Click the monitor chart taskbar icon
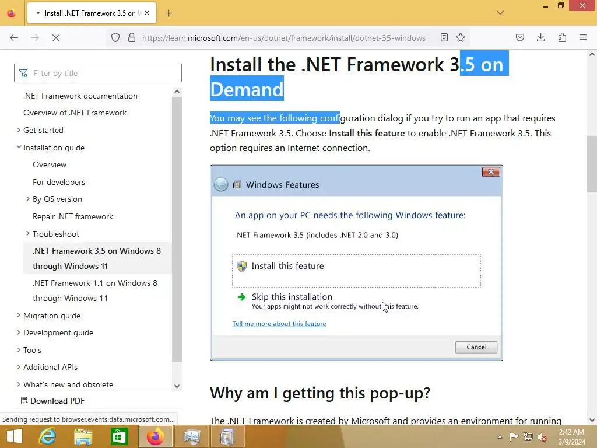Image resolution: width=597 pixels, height=448 pixels. (x=191, y=436)
